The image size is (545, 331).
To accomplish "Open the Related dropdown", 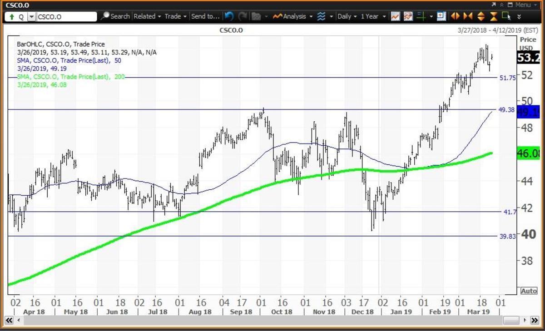I will point(148,16).
